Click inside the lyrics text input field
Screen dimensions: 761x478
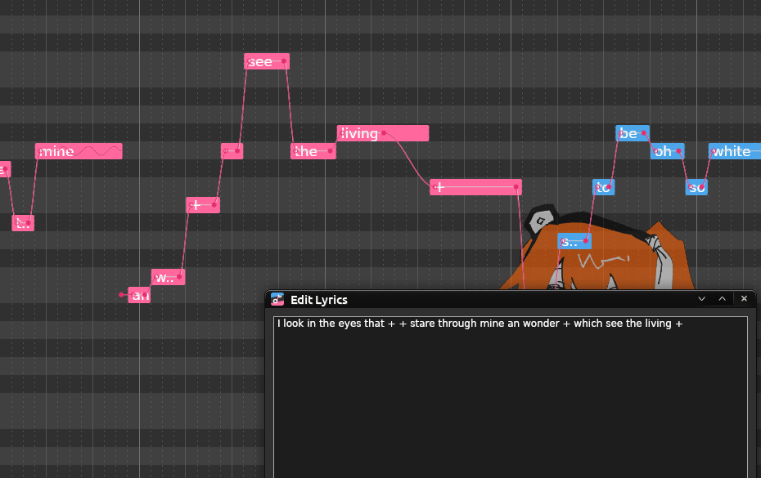pos(510,392)
